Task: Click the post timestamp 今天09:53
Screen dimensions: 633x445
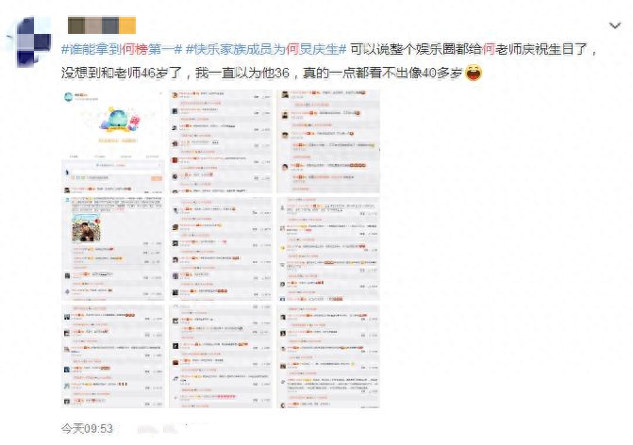Action: tap(87, 428)
